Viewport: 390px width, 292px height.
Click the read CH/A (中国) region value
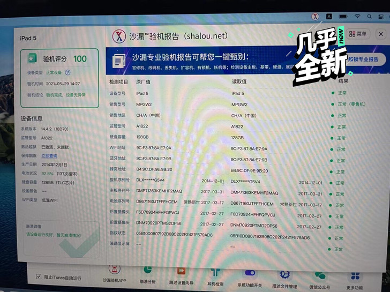(244, 116)
